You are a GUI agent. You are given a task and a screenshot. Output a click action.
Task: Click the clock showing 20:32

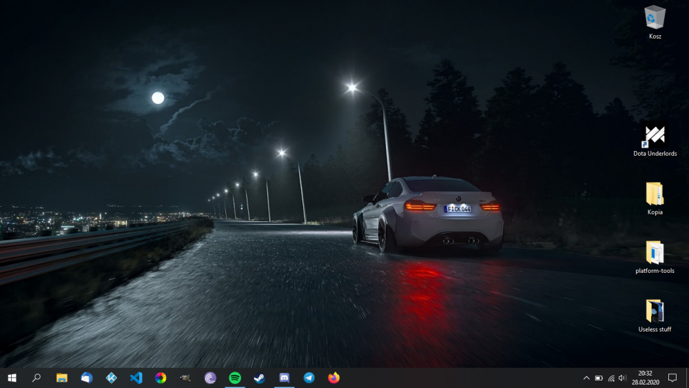(646, 378)
